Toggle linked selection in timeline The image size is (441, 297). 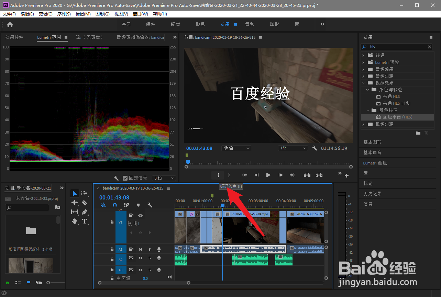click(x=126, y=205)
